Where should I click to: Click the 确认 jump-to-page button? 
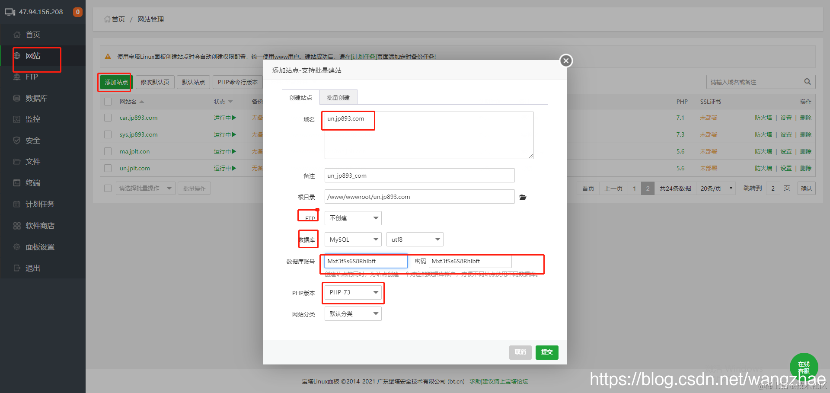click(x=806, y=188)
